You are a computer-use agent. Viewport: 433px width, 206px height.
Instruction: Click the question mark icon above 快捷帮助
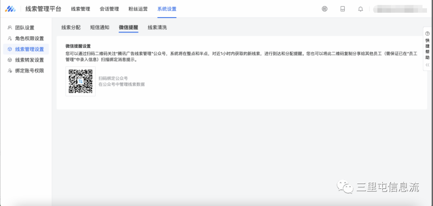[427, 34]
